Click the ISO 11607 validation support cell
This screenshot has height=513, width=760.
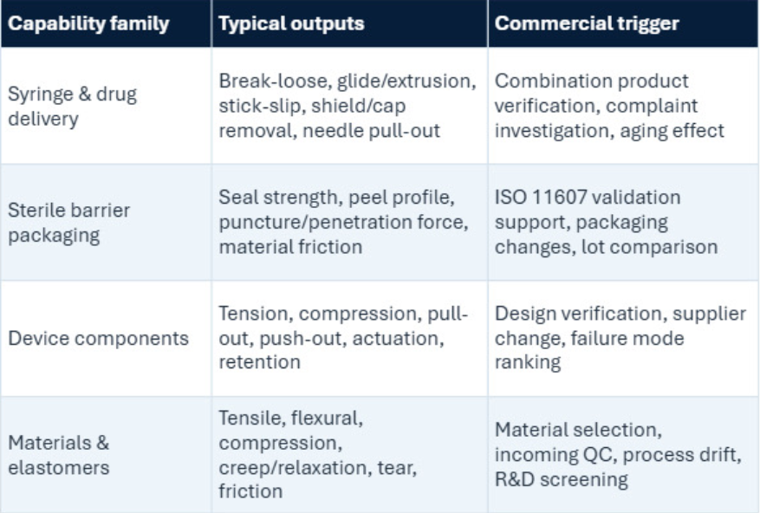coord(623,222)
